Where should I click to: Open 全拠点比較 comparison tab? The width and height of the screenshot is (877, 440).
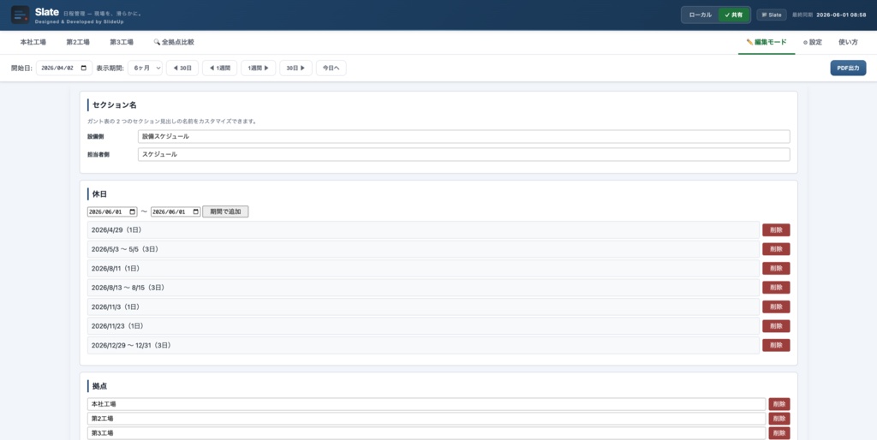174,42
